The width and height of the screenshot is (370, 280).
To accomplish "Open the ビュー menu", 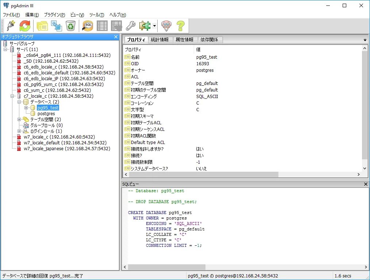I will click(x=77, y=15).
